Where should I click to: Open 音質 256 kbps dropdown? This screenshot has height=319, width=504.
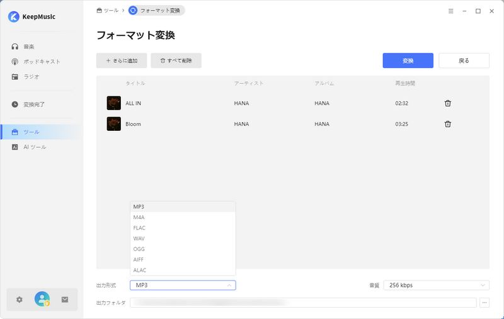point(436,285)
